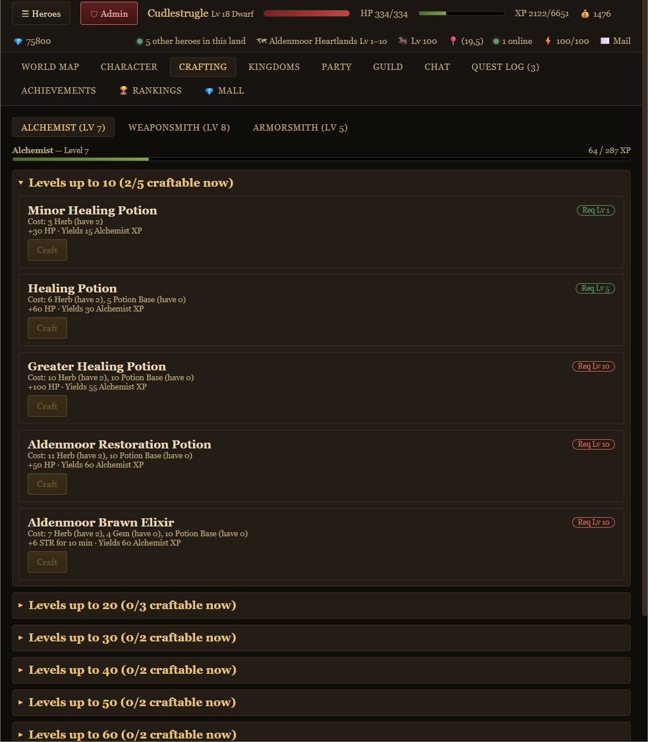Go to the World Map tab
The height and width of the screenshot is (742, 648).
pos(50,67)
